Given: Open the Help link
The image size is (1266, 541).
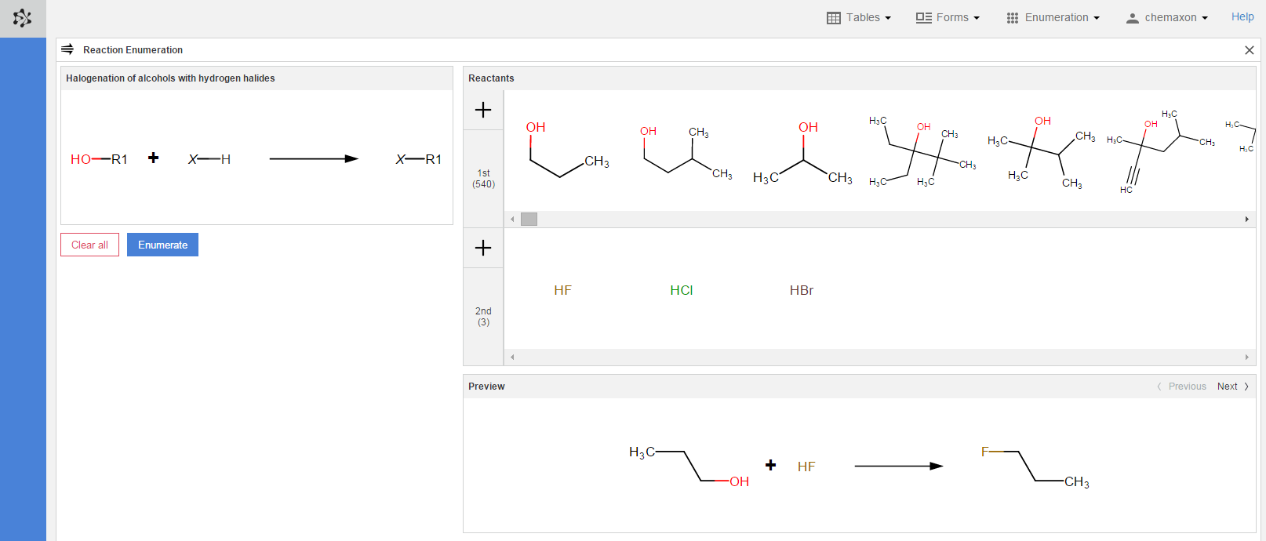Looking at the screenshot, I should 1242,16.
